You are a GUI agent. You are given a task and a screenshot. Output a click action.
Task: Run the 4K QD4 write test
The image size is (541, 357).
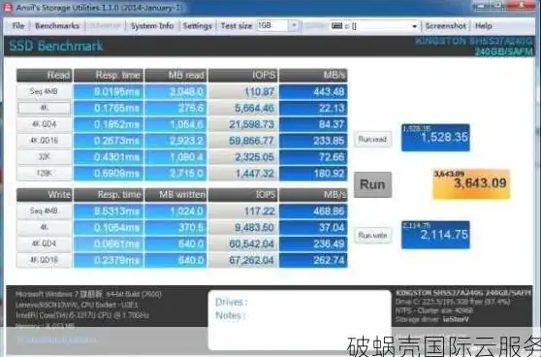45,243
